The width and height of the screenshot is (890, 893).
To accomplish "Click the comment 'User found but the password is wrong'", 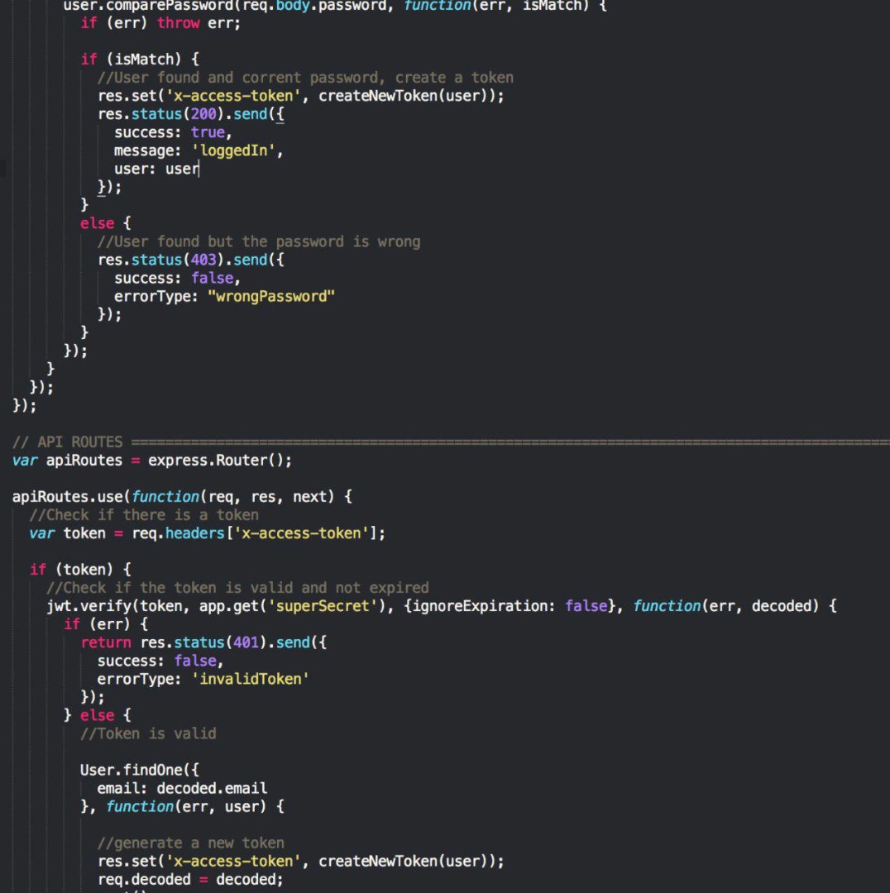I will click(259, 242).
